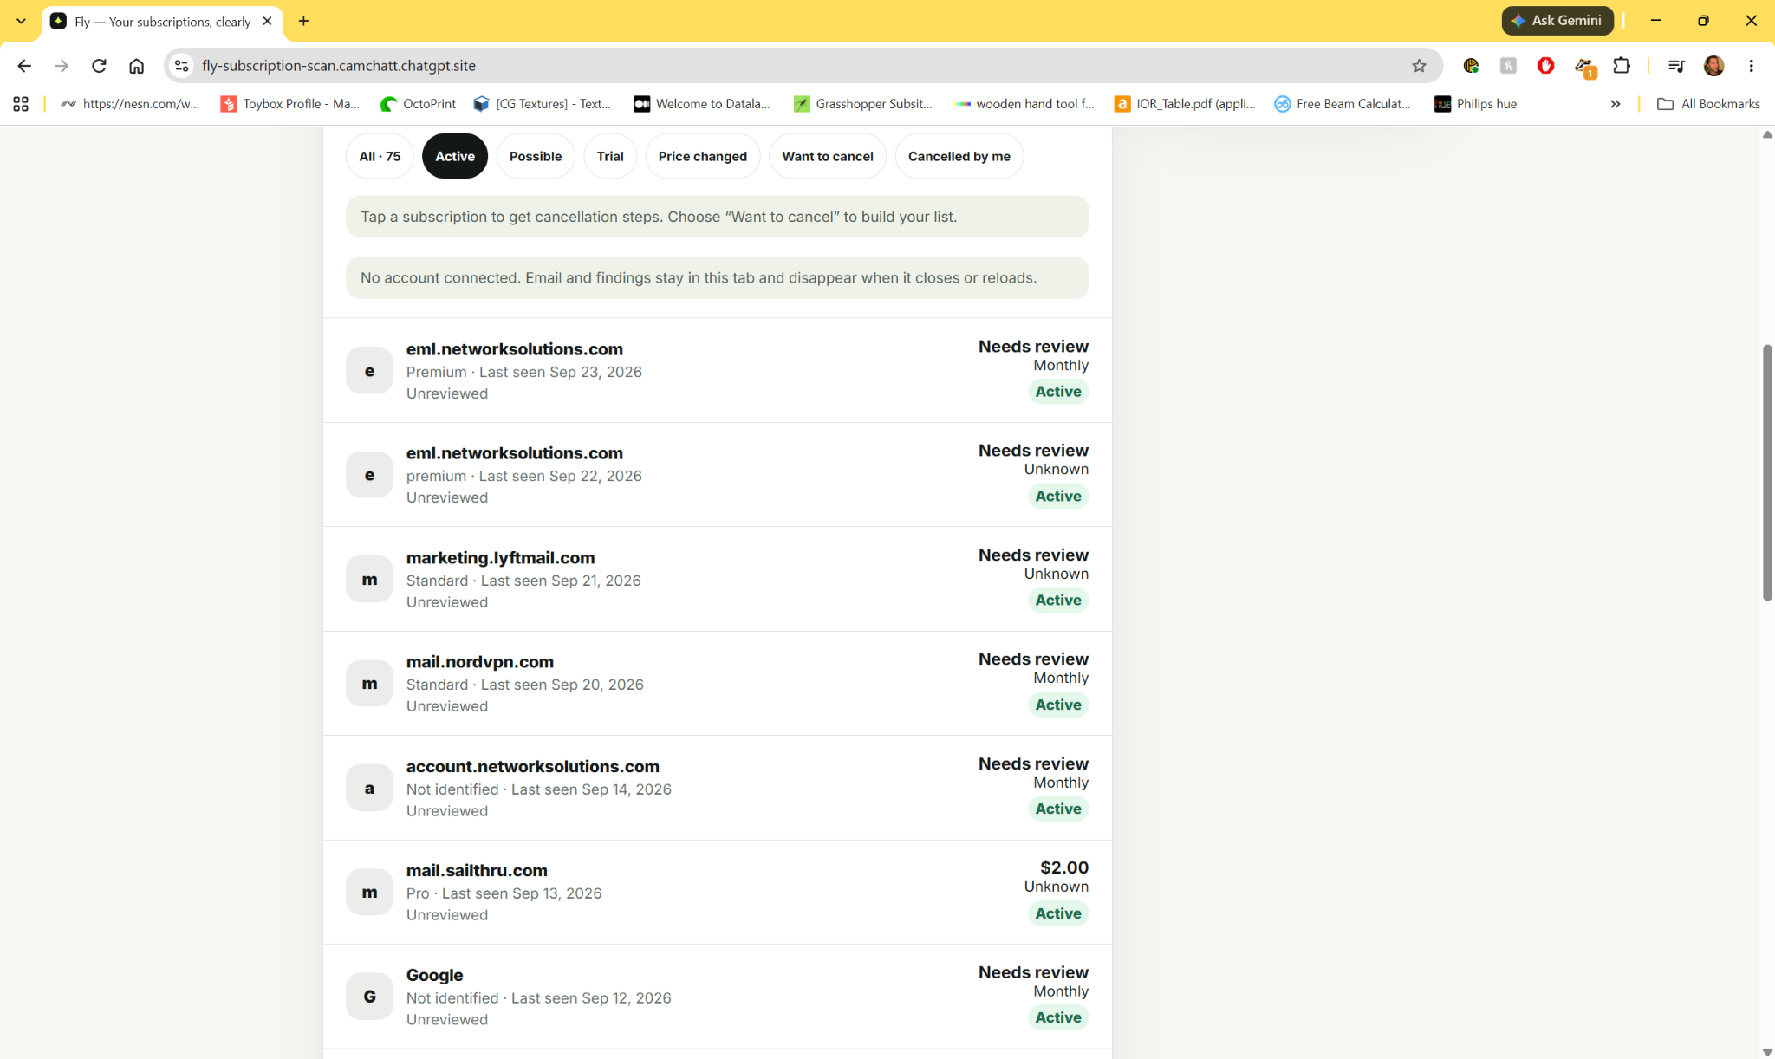Filter by Price changed

pos(702,156)
